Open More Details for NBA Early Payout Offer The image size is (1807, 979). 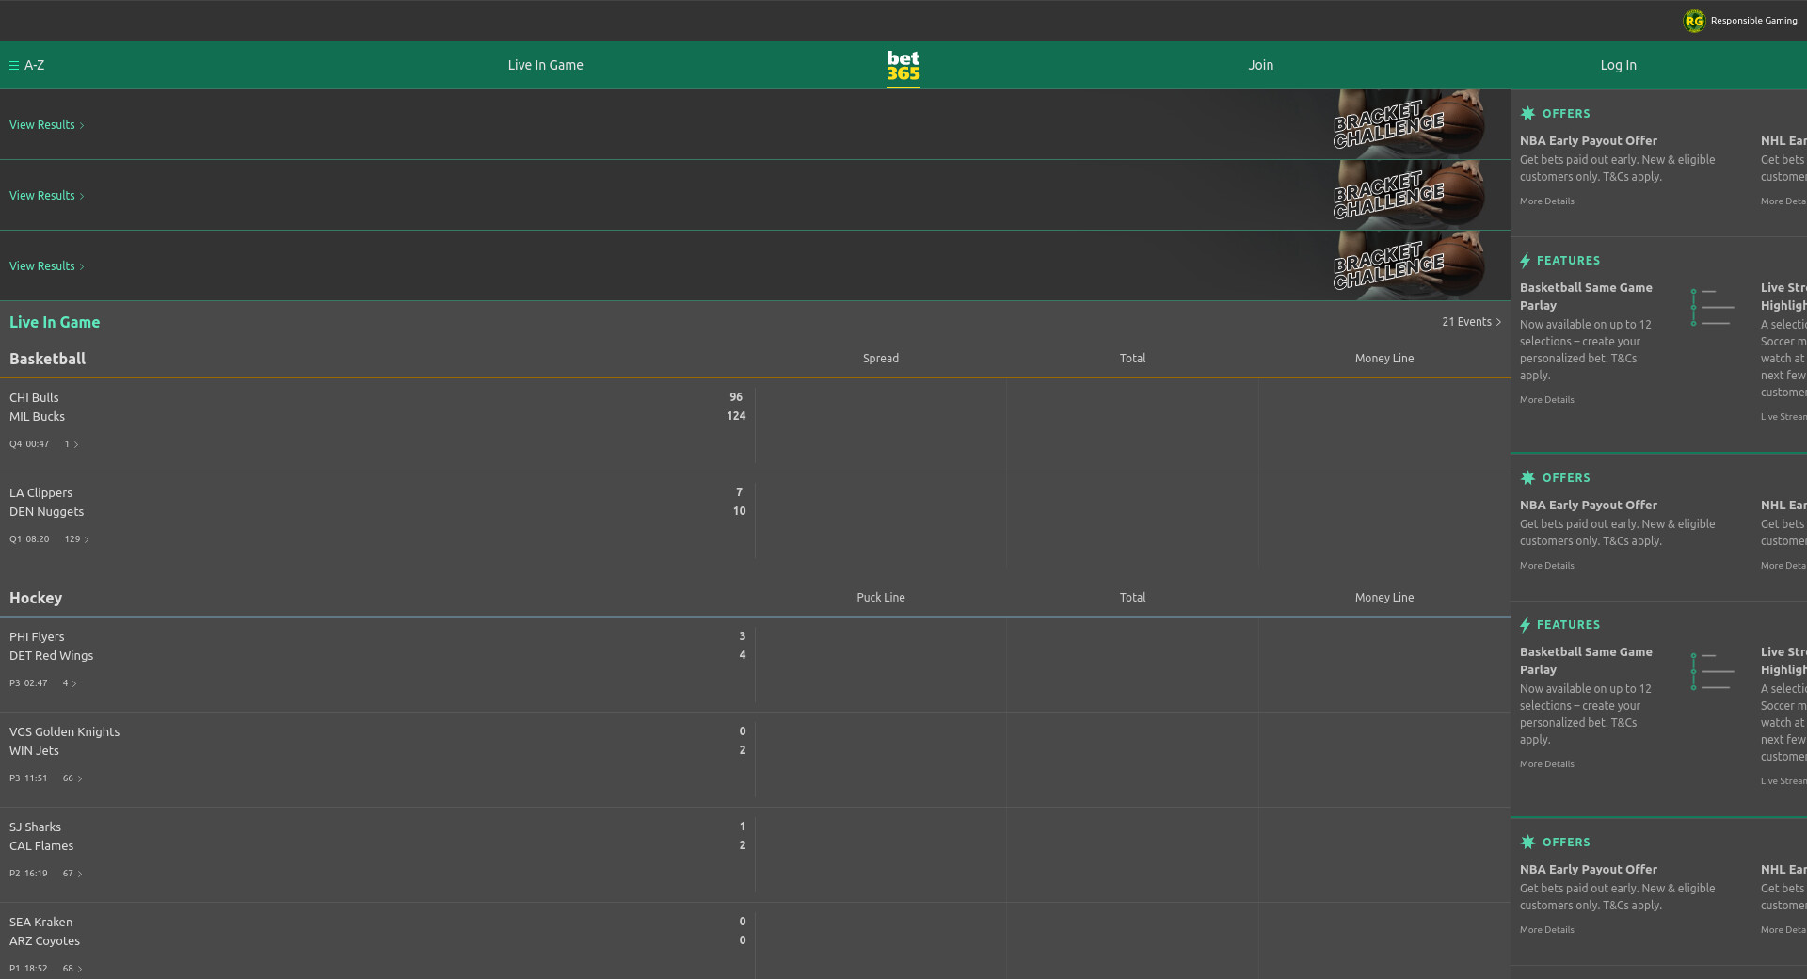1546,201
